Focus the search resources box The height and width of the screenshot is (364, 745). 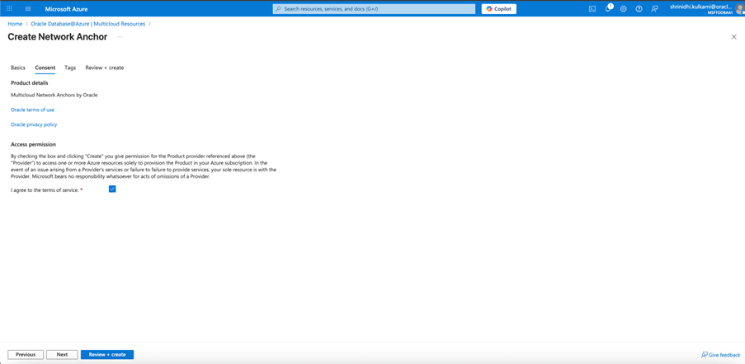pos(374,9)
